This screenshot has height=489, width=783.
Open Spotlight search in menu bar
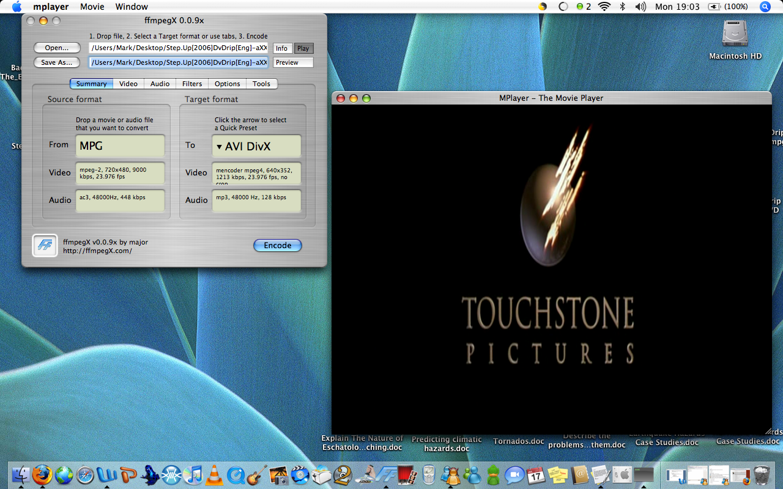click(765, 7)
